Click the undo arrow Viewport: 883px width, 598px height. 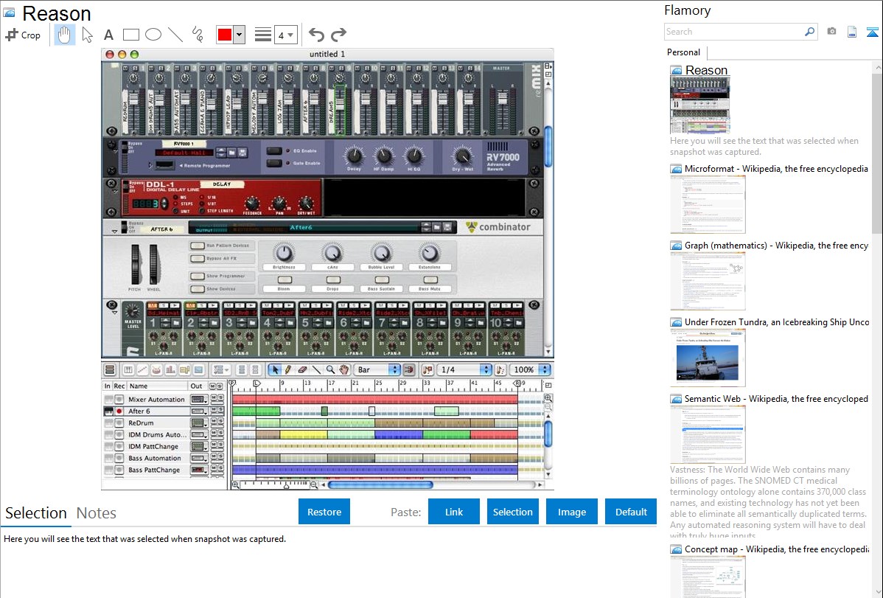pyautogui.click(x=316, y=35)
